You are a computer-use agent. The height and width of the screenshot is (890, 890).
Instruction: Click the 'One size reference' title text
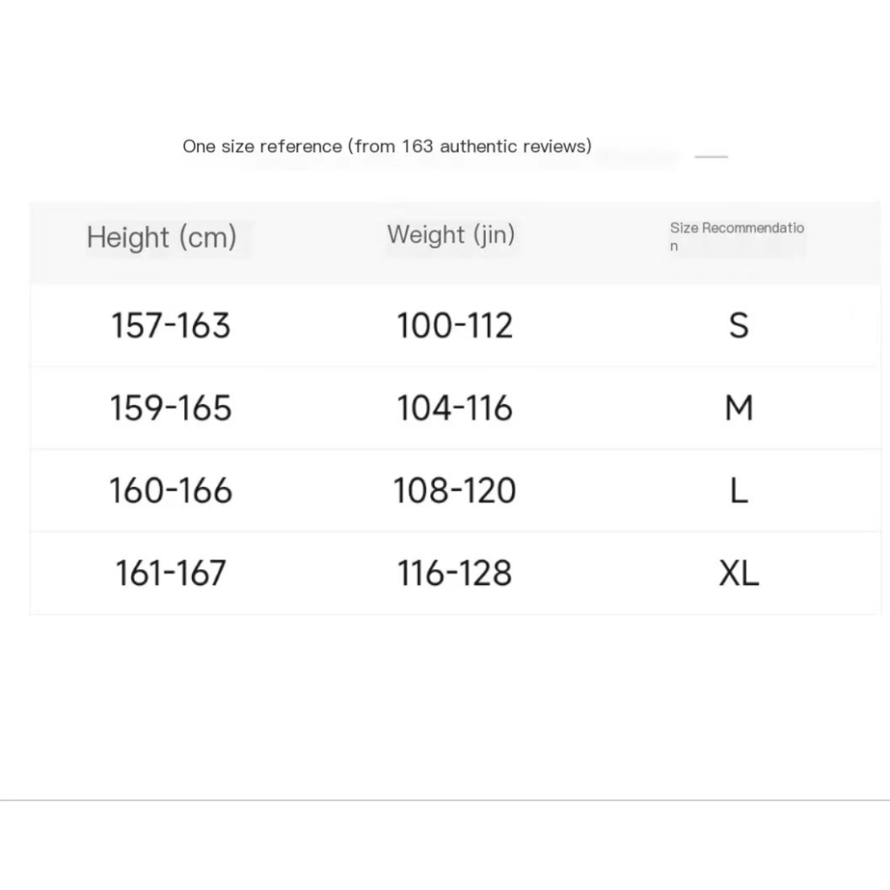[x=387, y=146]
